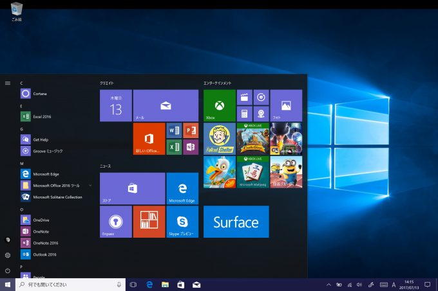Image resolution: width=438 pixels, height=291 pixels.
Task: Open the Photos tile
Action: [x=286, y=105]
